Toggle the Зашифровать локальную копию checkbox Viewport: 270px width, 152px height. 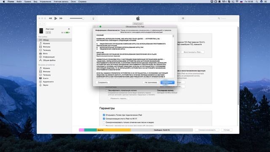[106, 90]
